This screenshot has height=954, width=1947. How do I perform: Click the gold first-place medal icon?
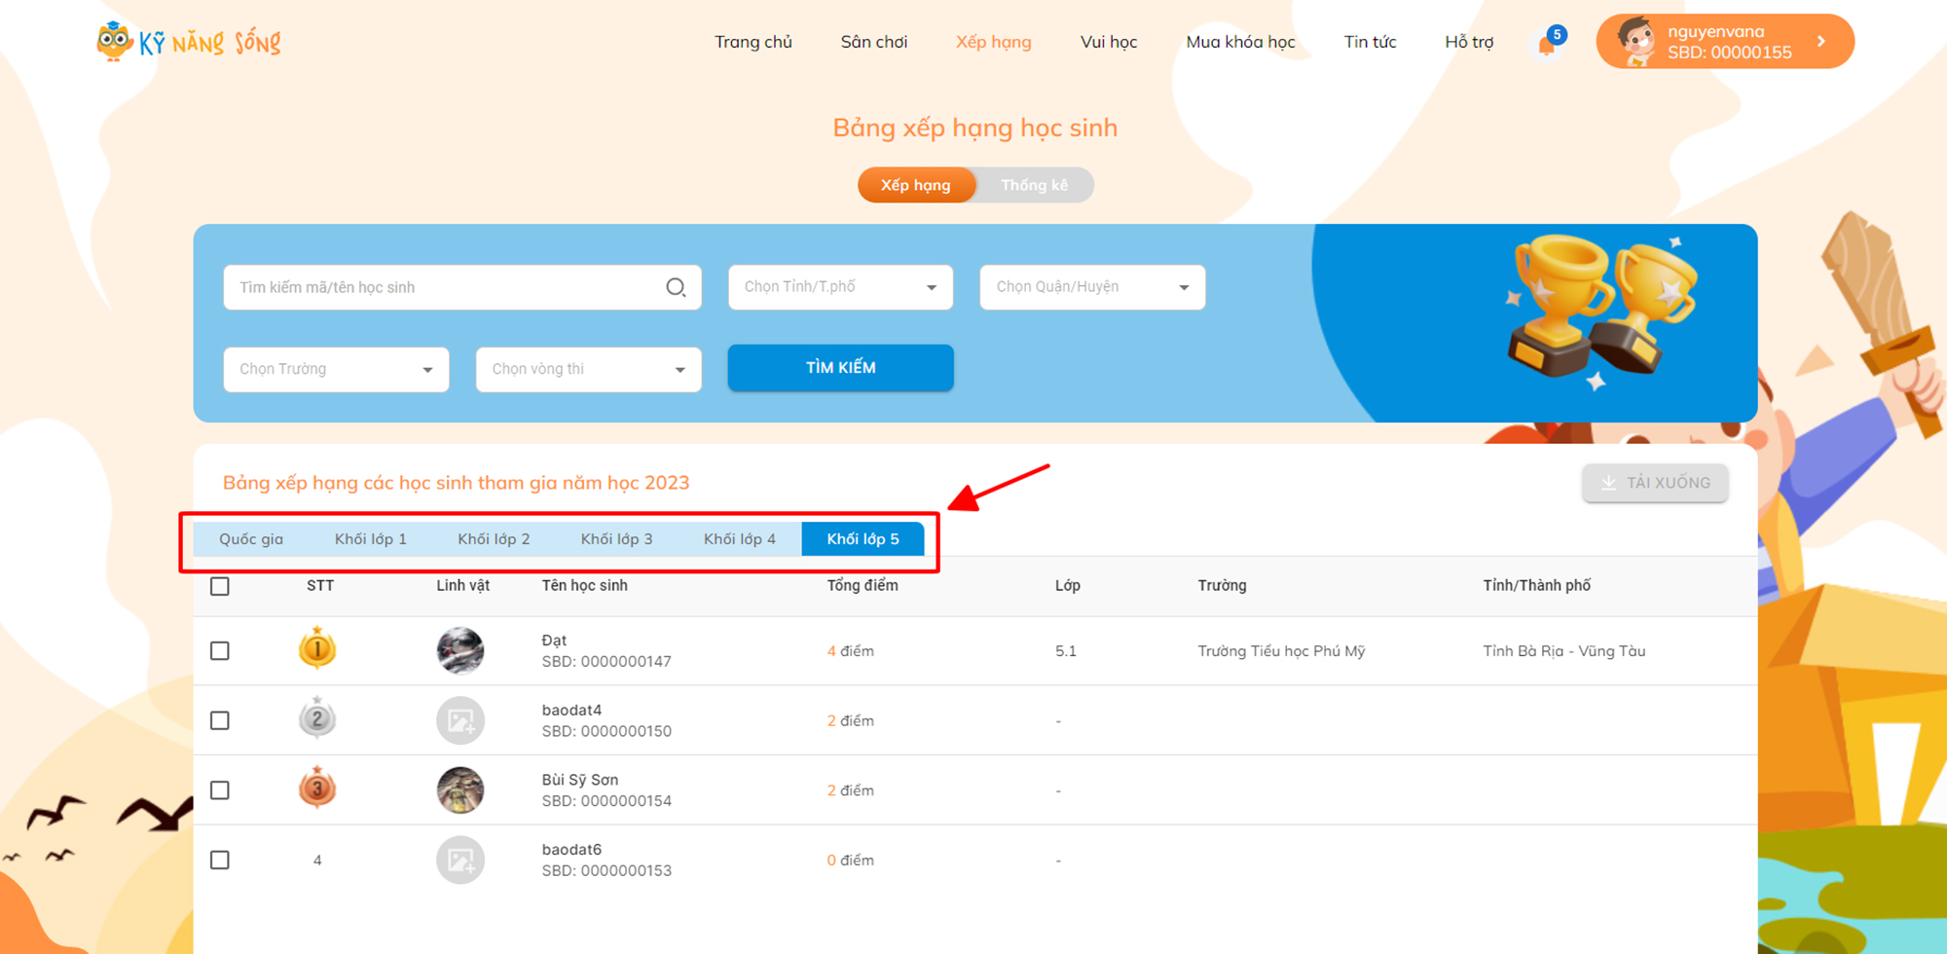click(x=317, y=649)
